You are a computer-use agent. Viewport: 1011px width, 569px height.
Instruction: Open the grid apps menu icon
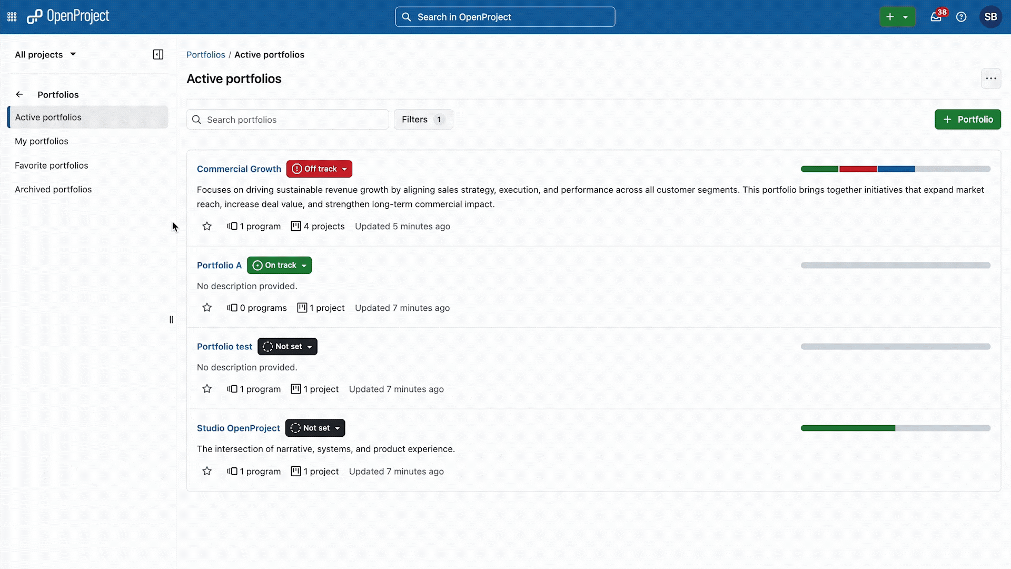11,17
